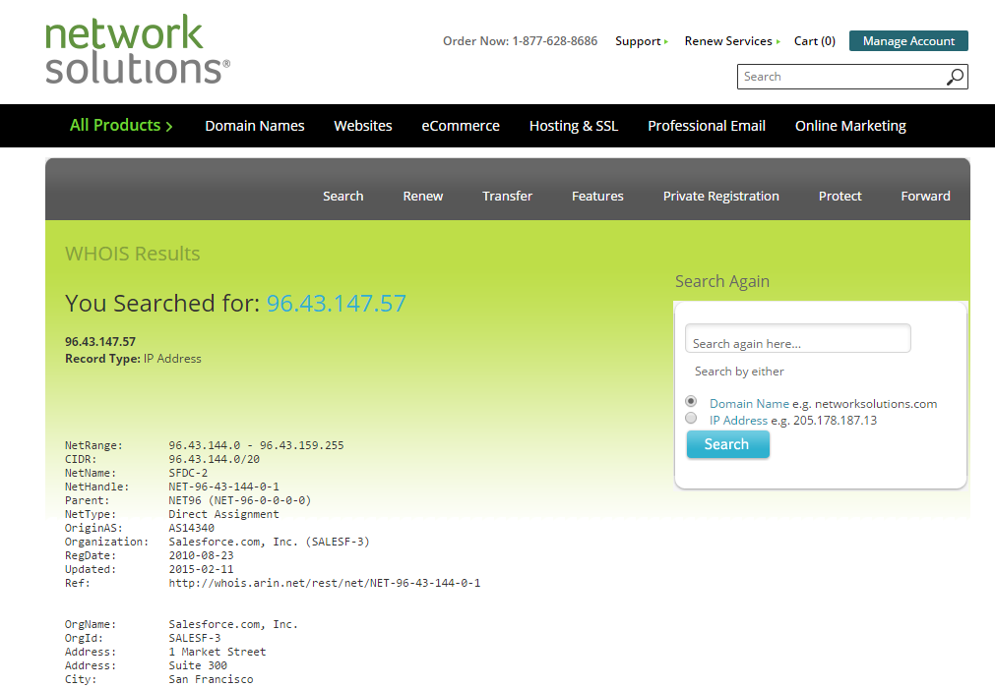Click the magnifier icon in the search box
The height and width of the screenshot is (688, 995).
point(955,78)
